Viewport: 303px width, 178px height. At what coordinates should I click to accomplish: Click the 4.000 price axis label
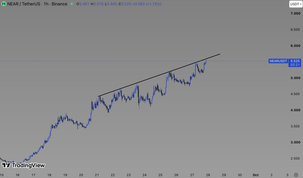tap(295, 110)
